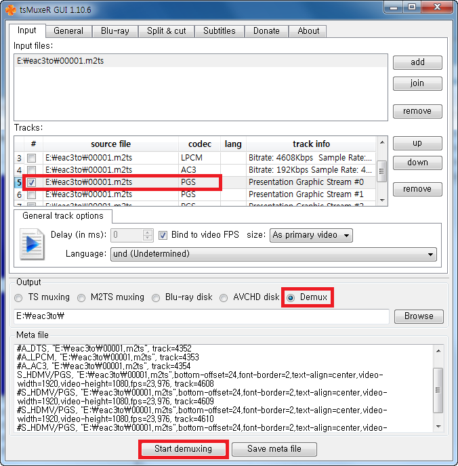Click Save meta file button
This screenshot has width=458, height=466.
point(274,449)
